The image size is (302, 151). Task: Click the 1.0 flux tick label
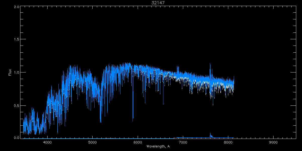(16, 72)
